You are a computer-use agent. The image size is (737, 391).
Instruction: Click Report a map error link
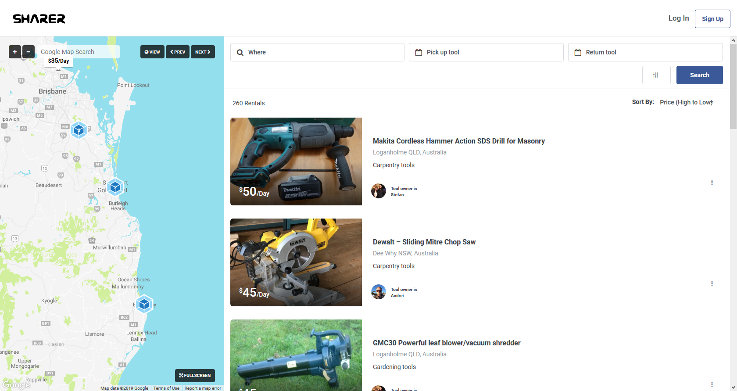(203, 388)
